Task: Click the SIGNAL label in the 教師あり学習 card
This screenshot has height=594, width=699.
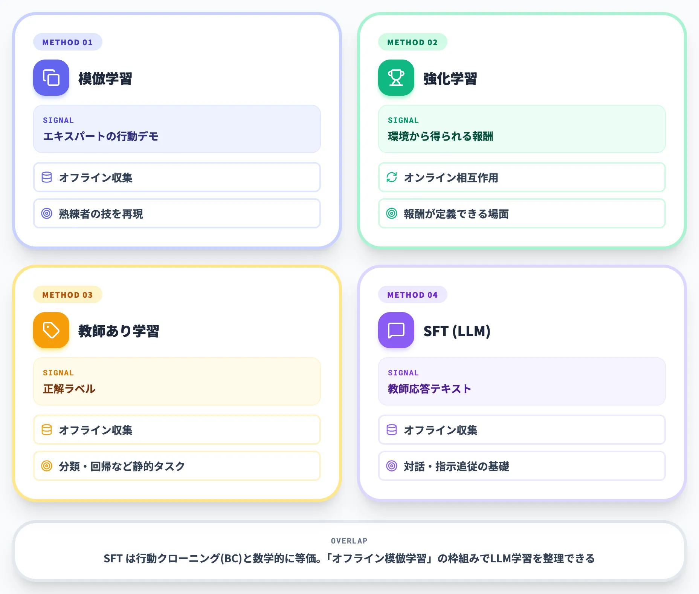Action: coord(58,373)
